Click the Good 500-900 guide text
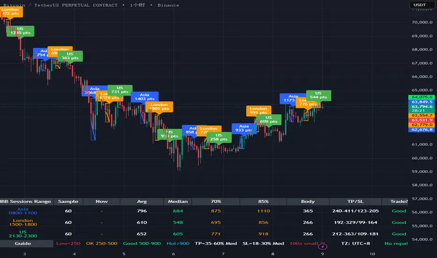 (x=142, y=243)
